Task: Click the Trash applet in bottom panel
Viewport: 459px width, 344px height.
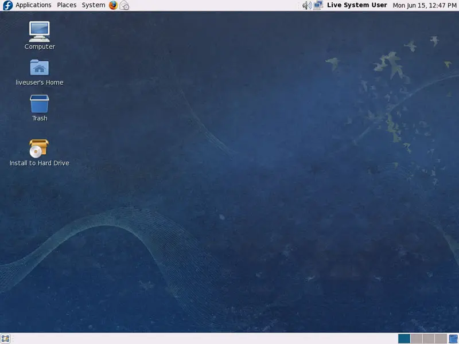Action: click(x=453, y=338)
